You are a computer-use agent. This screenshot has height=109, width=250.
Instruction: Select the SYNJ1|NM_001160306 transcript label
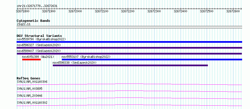32,82
